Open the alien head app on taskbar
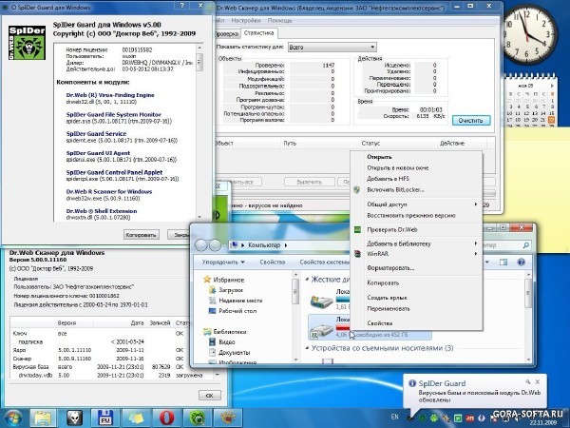Image resolution: width=570 pixels, height=428 pixels. pos(74,418)
